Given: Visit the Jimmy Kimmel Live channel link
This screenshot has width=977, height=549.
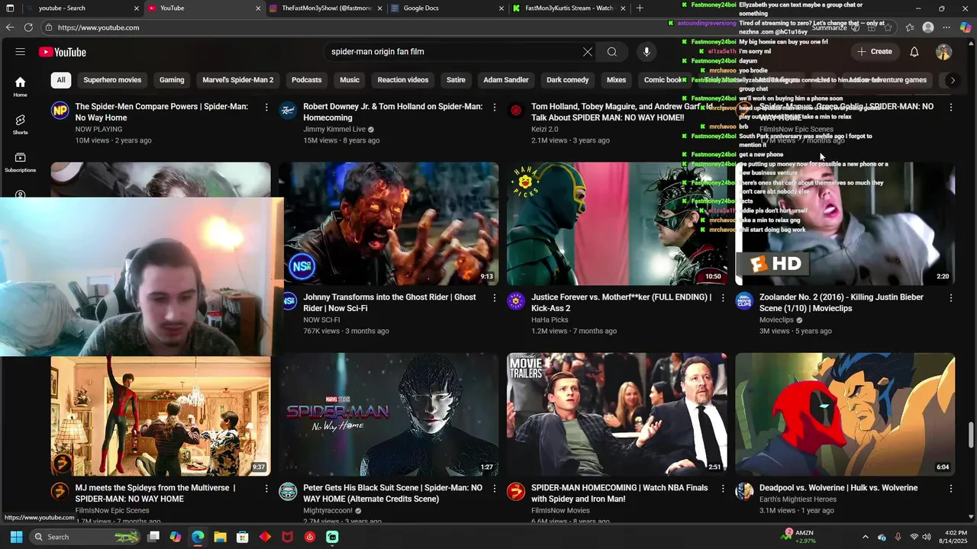Looking at the screenshot, I should [334, 130].
